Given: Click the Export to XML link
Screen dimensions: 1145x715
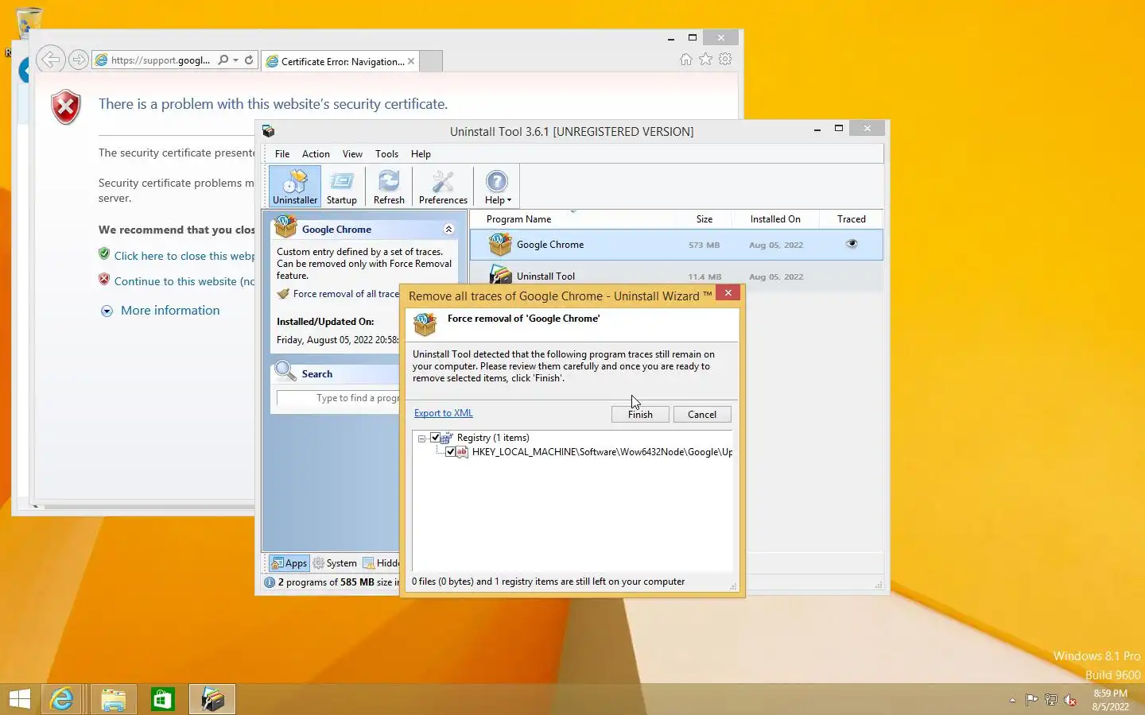Looking at the screenshot, I should (444, 413).
